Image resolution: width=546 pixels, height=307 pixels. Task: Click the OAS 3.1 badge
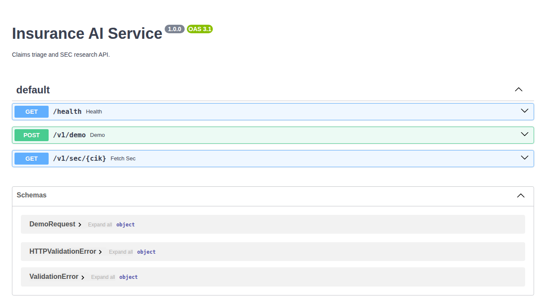point(200,29)
